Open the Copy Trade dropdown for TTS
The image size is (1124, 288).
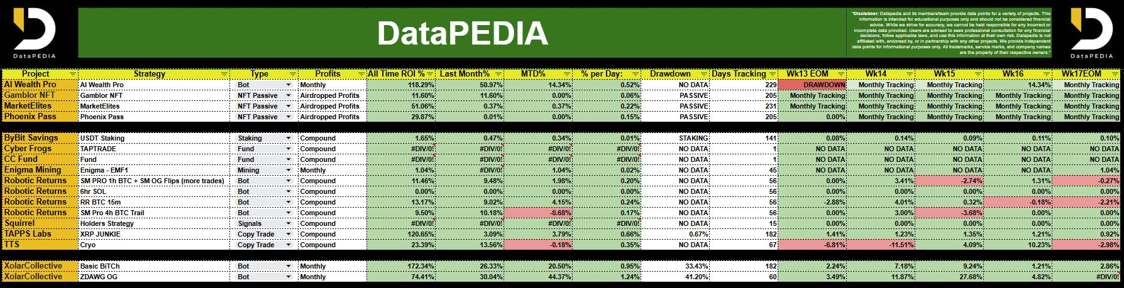(289, 245)
